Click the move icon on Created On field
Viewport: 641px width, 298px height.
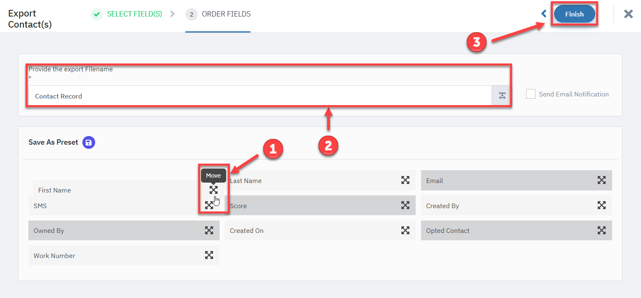coord(405,230)
